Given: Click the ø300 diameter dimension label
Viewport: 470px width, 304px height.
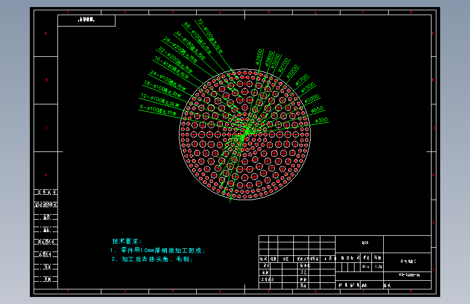Looking at the screenshot, I should [x=321, y=120].
